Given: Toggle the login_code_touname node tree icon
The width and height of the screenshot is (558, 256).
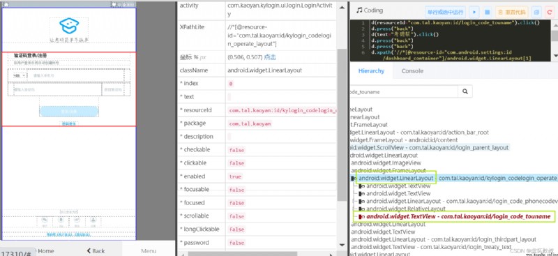Looking at the screenshot, I should click(361, 216).
